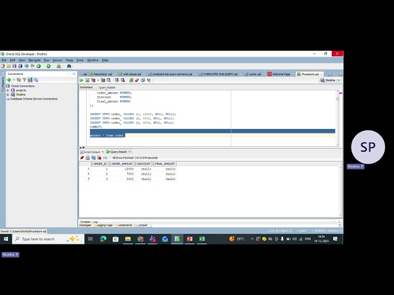This screenshot has height=295, width=394.
Task: Click the Autotrace icon
Action: [103, 81]
